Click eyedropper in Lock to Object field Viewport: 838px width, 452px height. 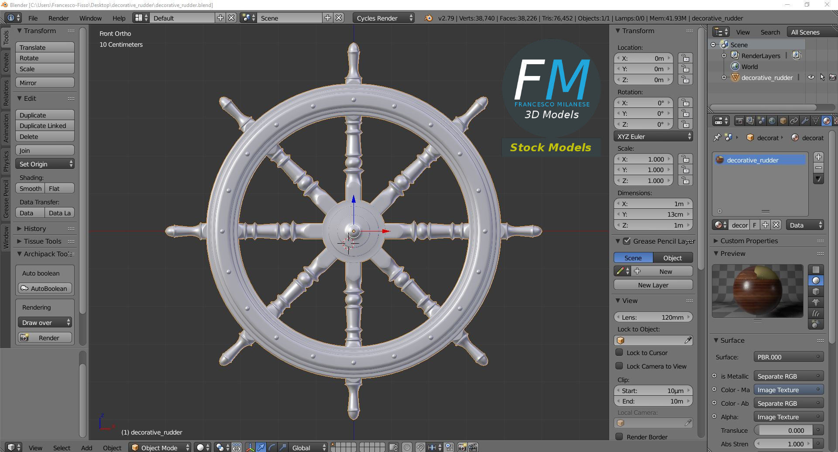click(x=688, y=340)
